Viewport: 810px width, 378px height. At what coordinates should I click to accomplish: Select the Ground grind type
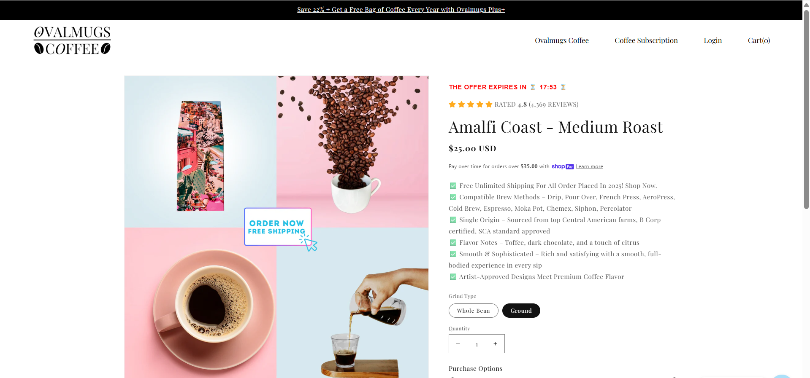pos(521,311)
